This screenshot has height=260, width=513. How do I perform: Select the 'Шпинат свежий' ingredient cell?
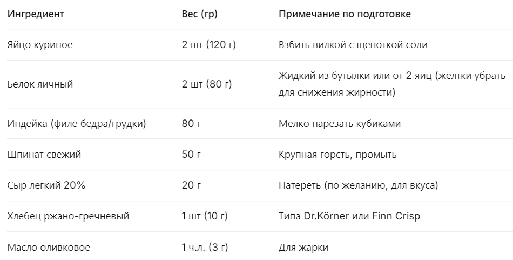(44, 155)
